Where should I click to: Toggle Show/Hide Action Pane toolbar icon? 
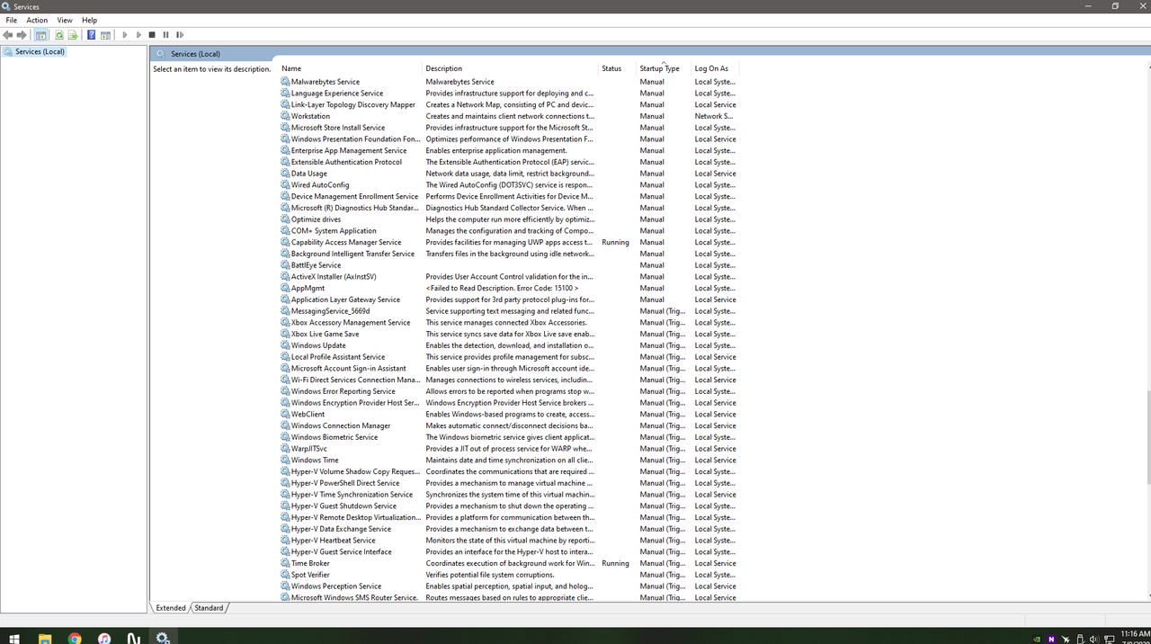click(x=105, y=35)
